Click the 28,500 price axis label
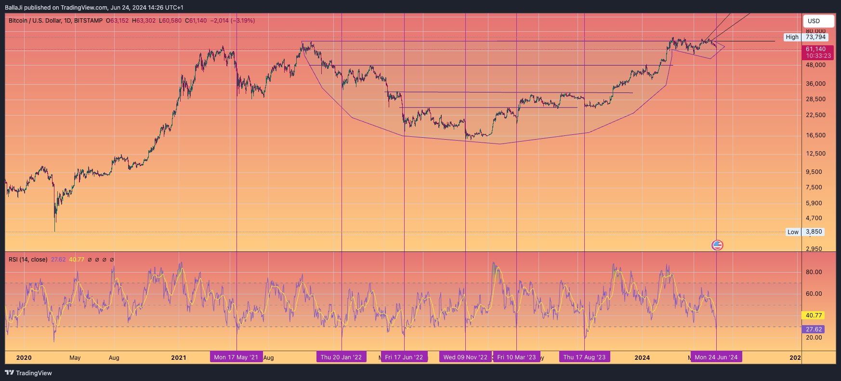The height and width of the screenshot is (381, 841). tap(816, 99)
